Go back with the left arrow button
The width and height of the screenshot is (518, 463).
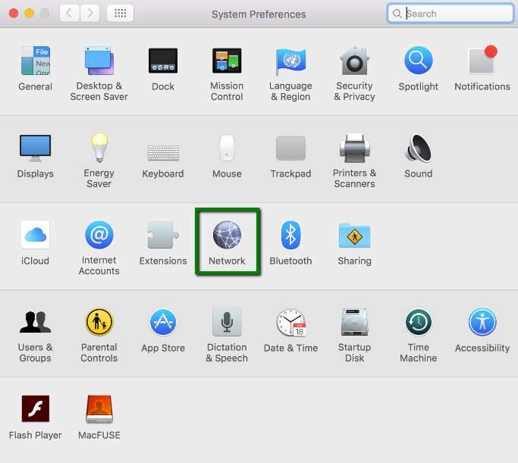click(69, 13)
